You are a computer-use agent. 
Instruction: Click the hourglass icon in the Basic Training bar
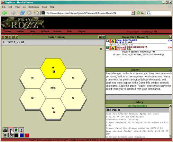point(100,37)
